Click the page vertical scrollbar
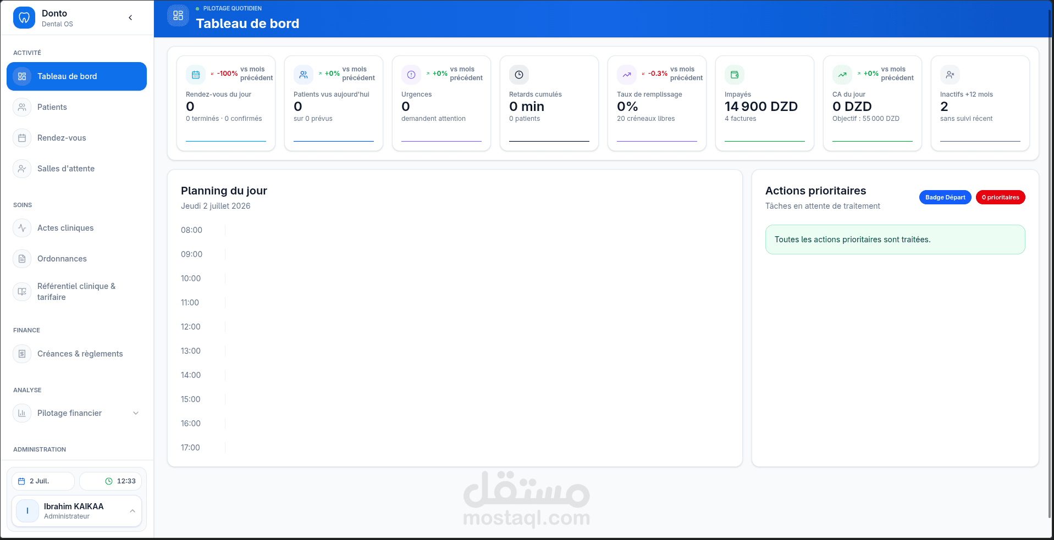The height and width of the screenshot is (540, 1054). pos(1050,264)
